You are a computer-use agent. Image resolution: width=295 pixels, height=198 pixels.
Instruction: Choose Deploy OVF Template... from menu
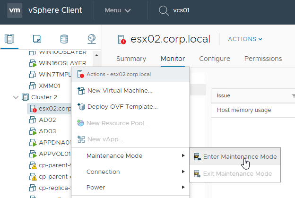(x=130, y=107)
